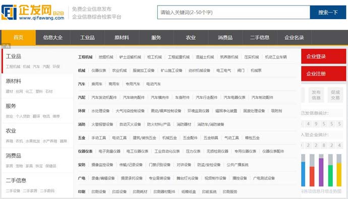
Task: Open the 农业 nav tab
Action: coord(191,37)
